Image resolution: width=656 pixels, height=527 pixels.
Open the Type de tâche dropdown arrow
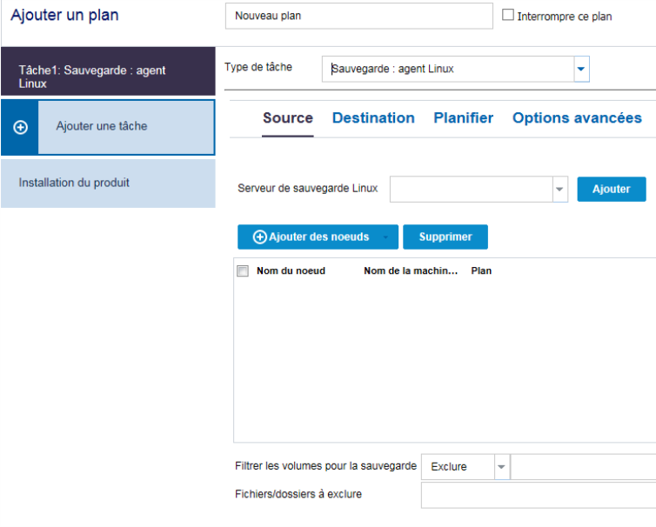(581, 69)
